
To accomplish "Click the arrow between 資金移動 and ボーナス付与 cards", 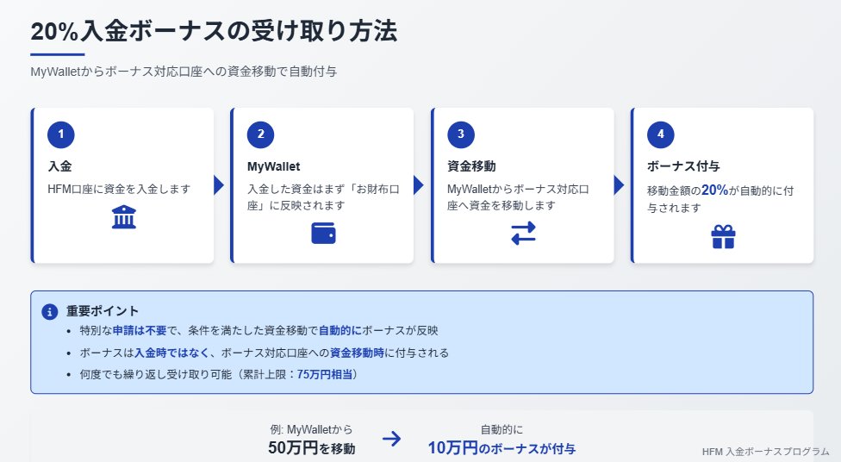I will point(619,185).
